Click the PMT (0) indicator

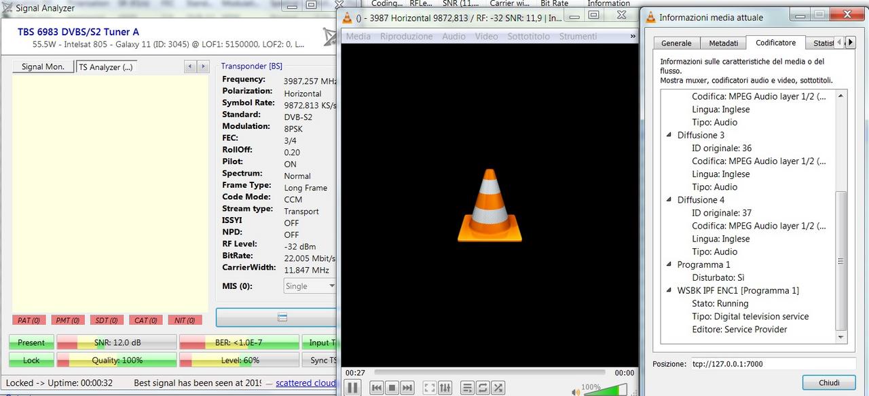[67, 320]
